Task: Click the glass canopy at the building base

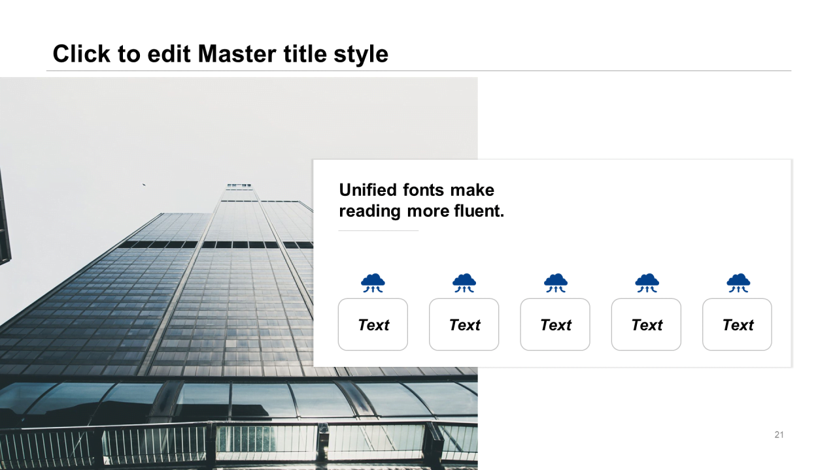Action: click(x=239, y=399)
